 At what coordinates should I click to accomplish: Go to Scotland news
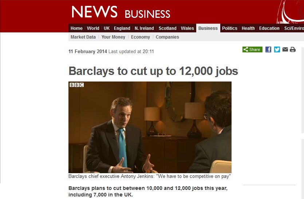[167, 28]
